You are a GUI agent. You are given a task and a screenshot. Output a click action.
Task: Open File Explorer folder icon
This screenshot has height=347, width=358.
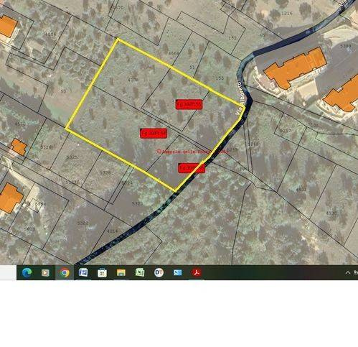pyautogui.click(x=121, y=272)
